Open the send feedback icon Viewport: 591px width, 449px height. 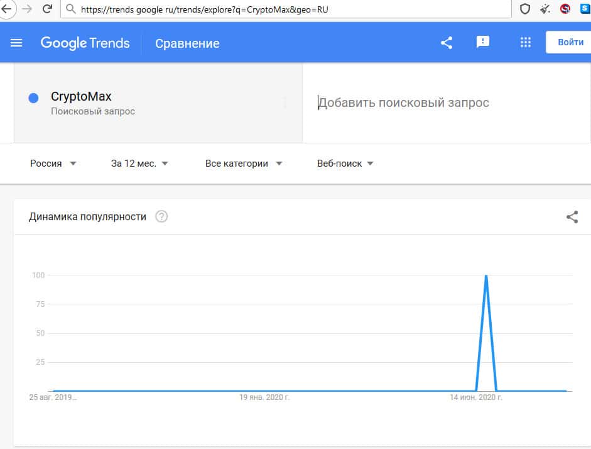tap(482, 43)
